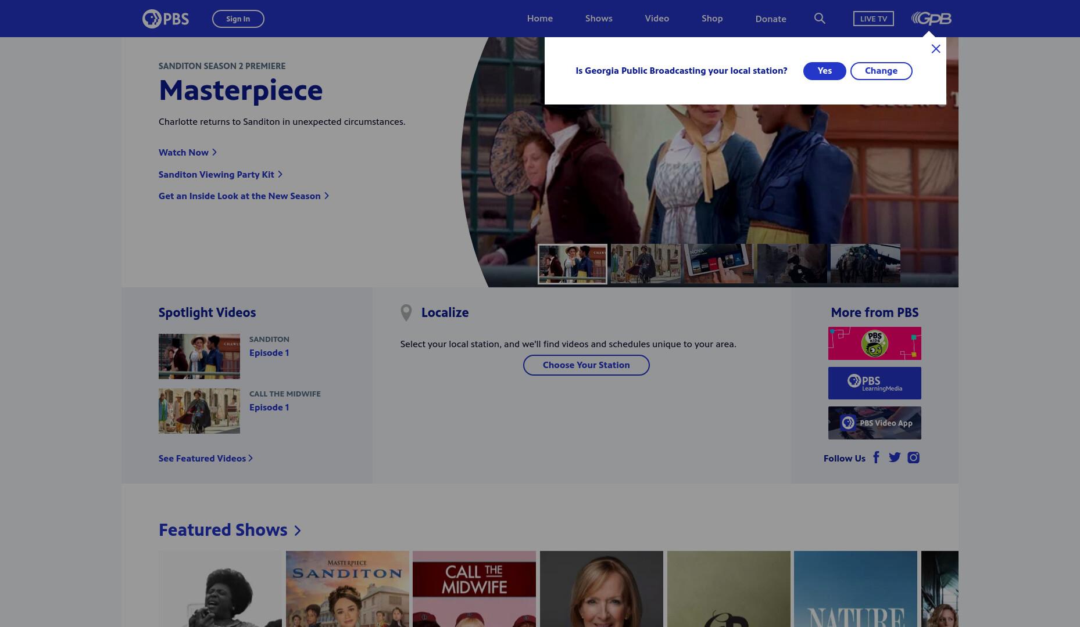Click the LIVE TV button
1080x627 pixels.
pyautogui.click(x=874, y=19)
